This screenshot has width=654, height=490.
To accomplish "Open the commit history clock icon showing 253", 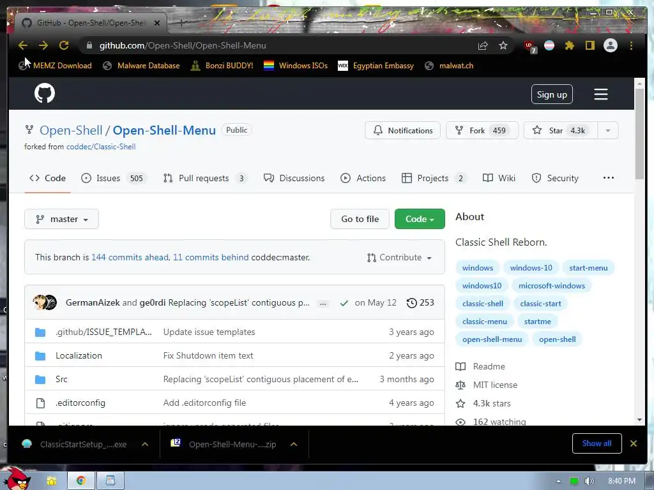I will [420, 303].
